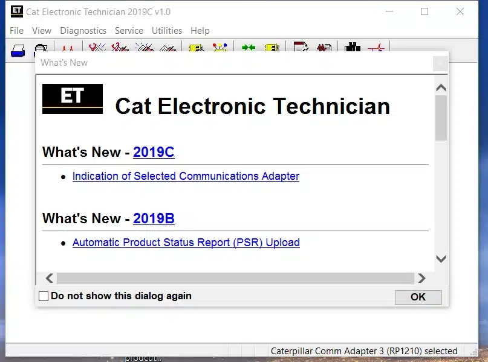Enable 'Do not show this dialog again'
Screen dimensions: 488x362
[44, 296]
